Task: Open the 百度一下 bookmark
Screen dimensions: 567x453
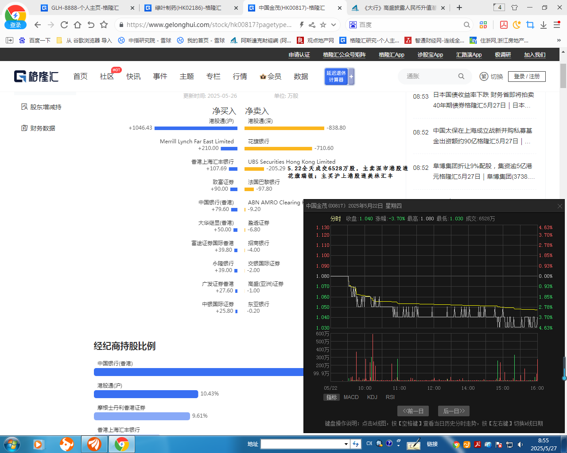Action: pyautogui.click(x=35, y=40)
